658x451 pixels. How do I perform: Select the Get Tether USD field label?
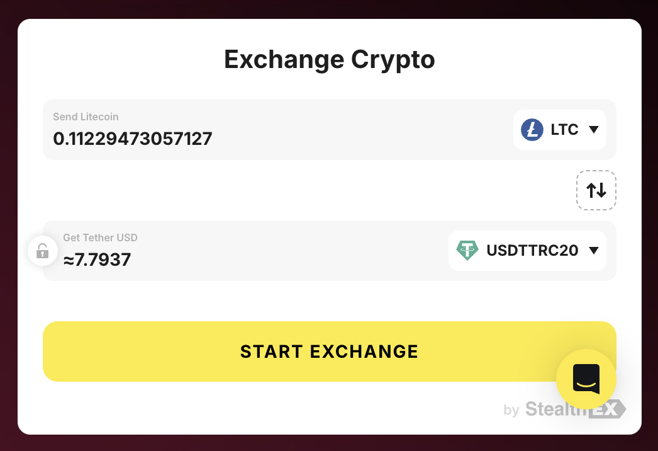[x=100, y=237]
